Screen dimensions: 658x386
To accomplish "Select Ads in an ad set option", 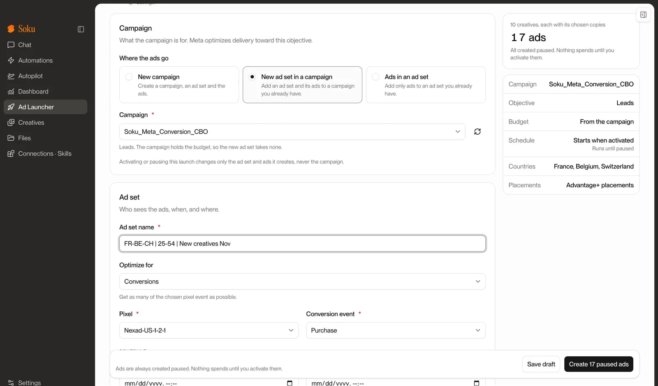I will click(426, 85).
